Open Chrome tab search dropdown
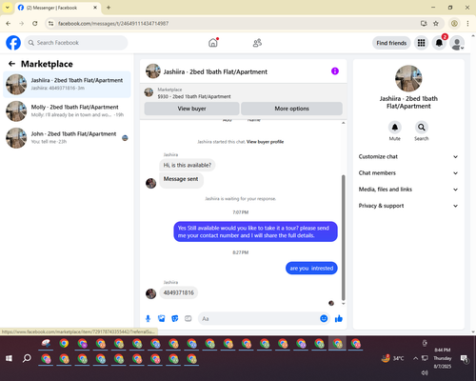Image resolution: width=476 pixels, height=381 pixels. [x=8, y=8]
